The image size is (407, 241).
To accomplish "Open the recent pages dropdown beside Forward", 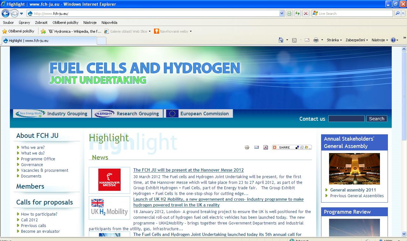I will [22, 14].
